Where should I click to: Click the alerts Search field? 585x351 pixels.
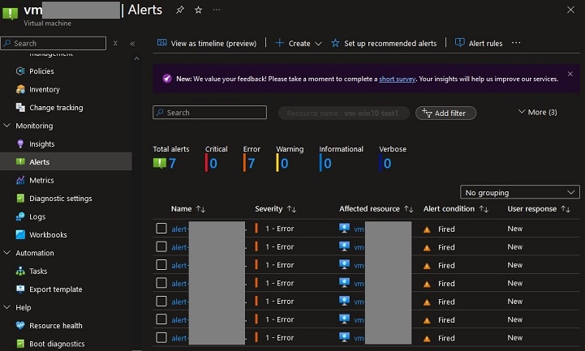[209, 113]
